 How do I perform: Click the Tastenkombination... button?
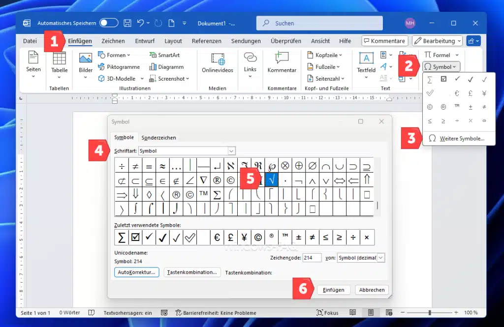pos(192,272)
